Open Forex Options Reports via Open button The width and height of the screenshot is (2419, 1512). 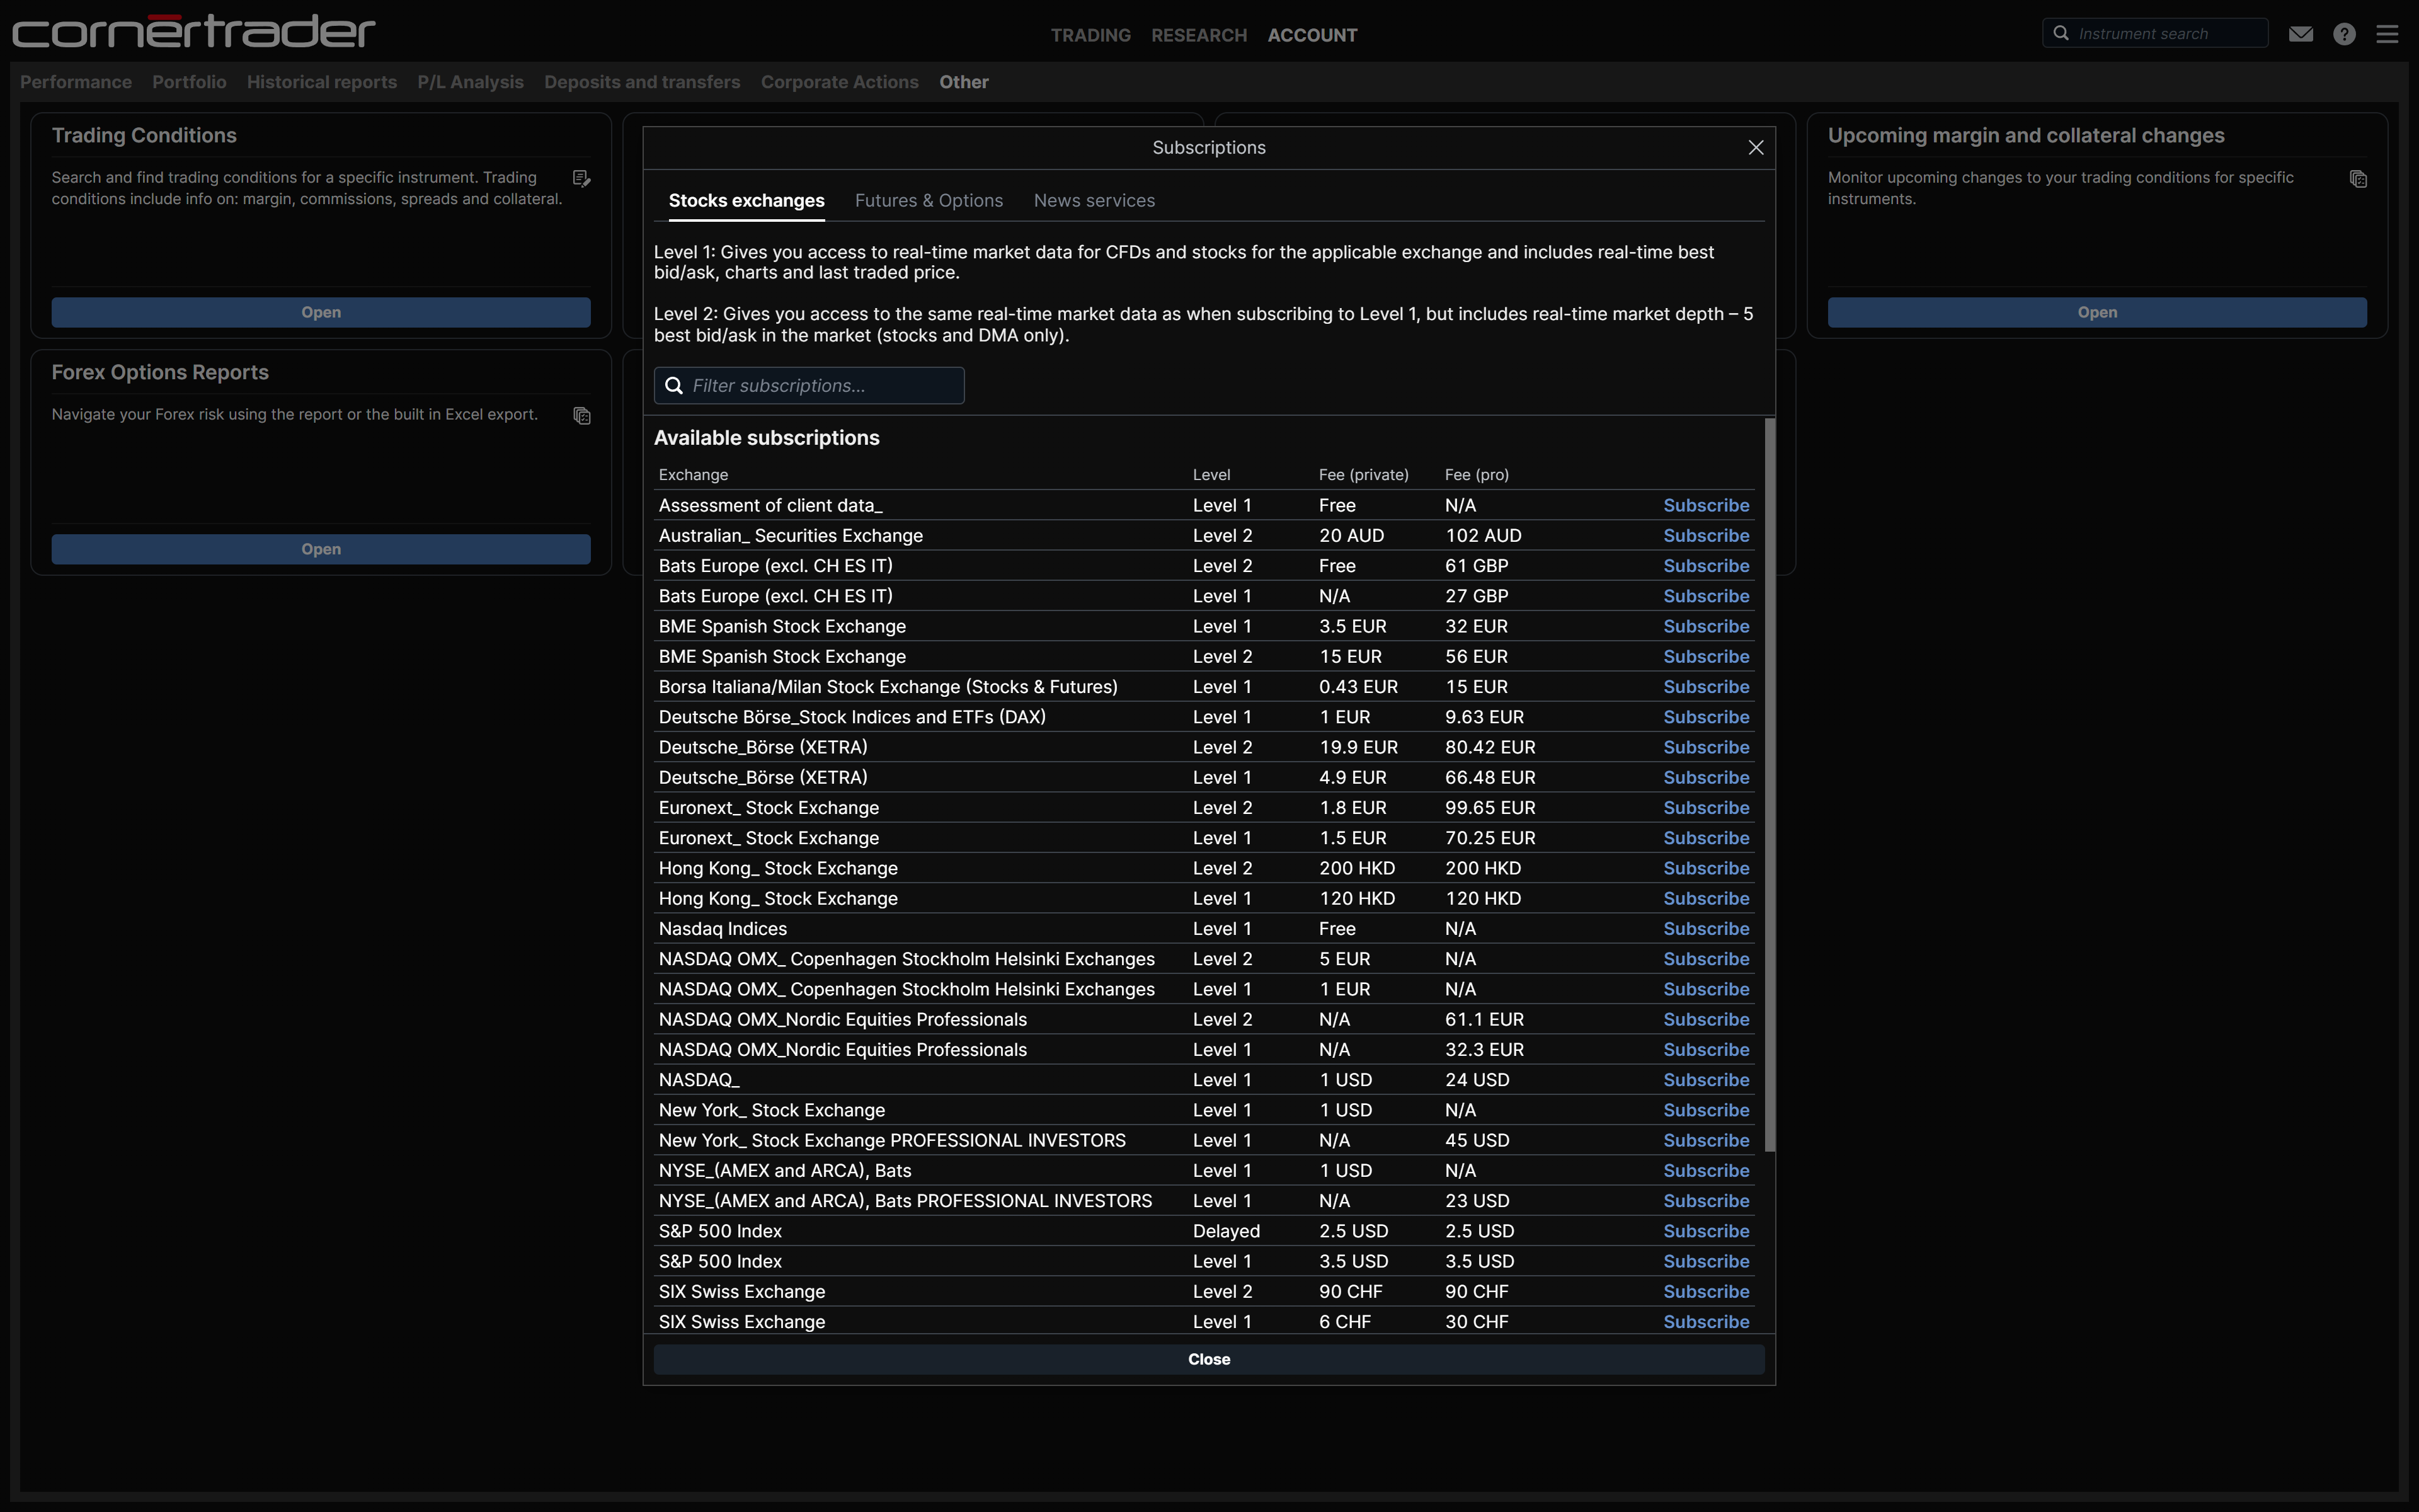click(321, 549)
